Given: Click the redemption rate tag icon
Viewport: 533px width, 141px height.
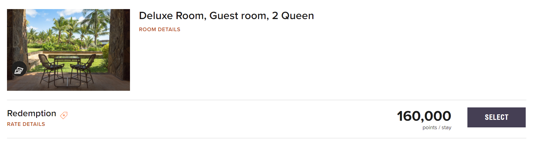Looking at the screenshot, I should (64, 115).
